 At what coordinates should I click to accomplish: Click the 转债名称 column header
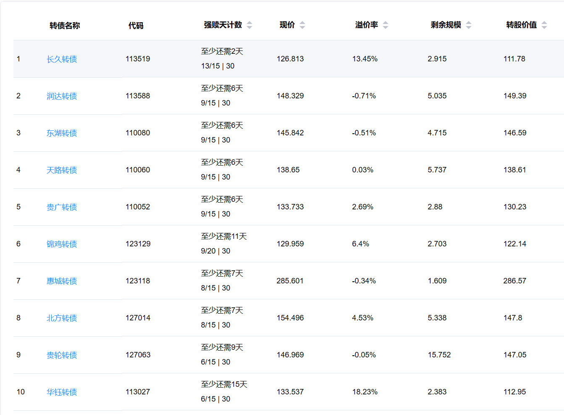coord(65,26)
